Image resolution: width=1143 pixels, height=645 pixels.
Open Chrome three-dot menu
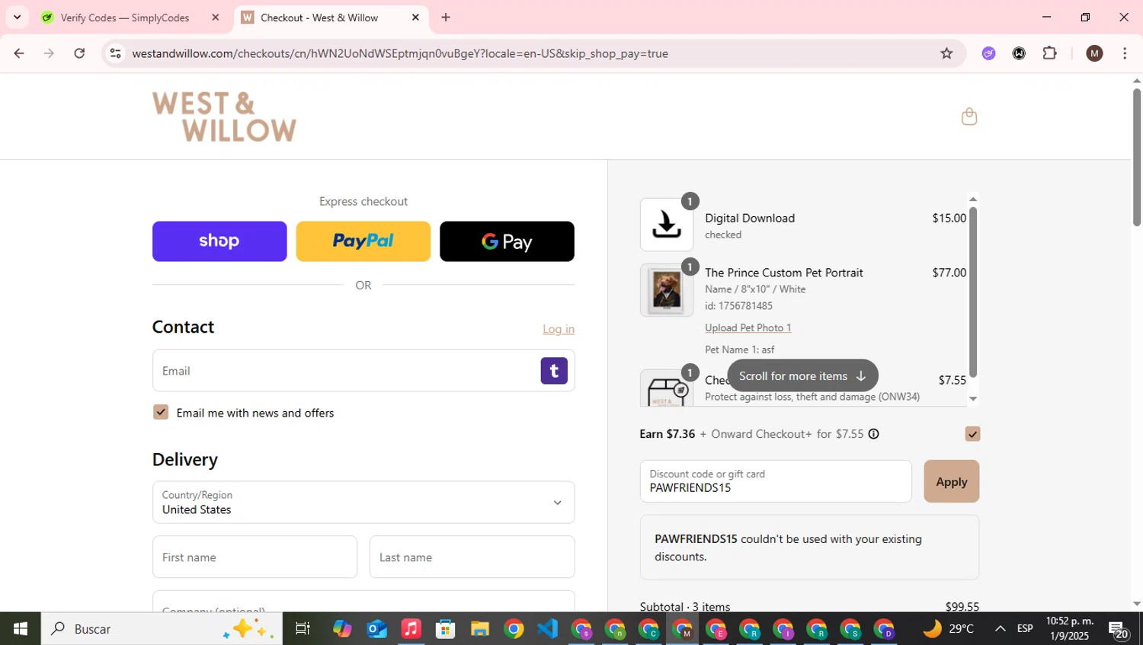[x=1125, y=53]
